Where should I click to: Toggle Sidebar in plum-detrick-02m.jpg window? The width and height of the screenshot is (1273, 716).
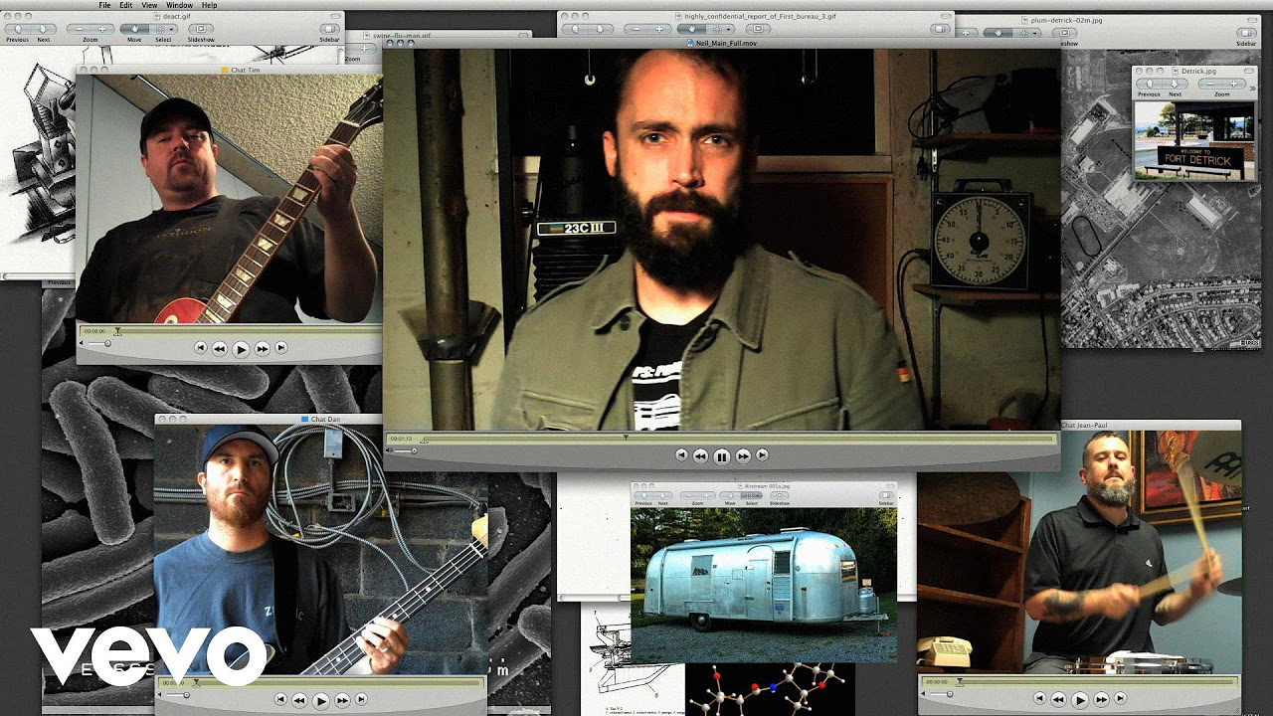(1246, 33)
